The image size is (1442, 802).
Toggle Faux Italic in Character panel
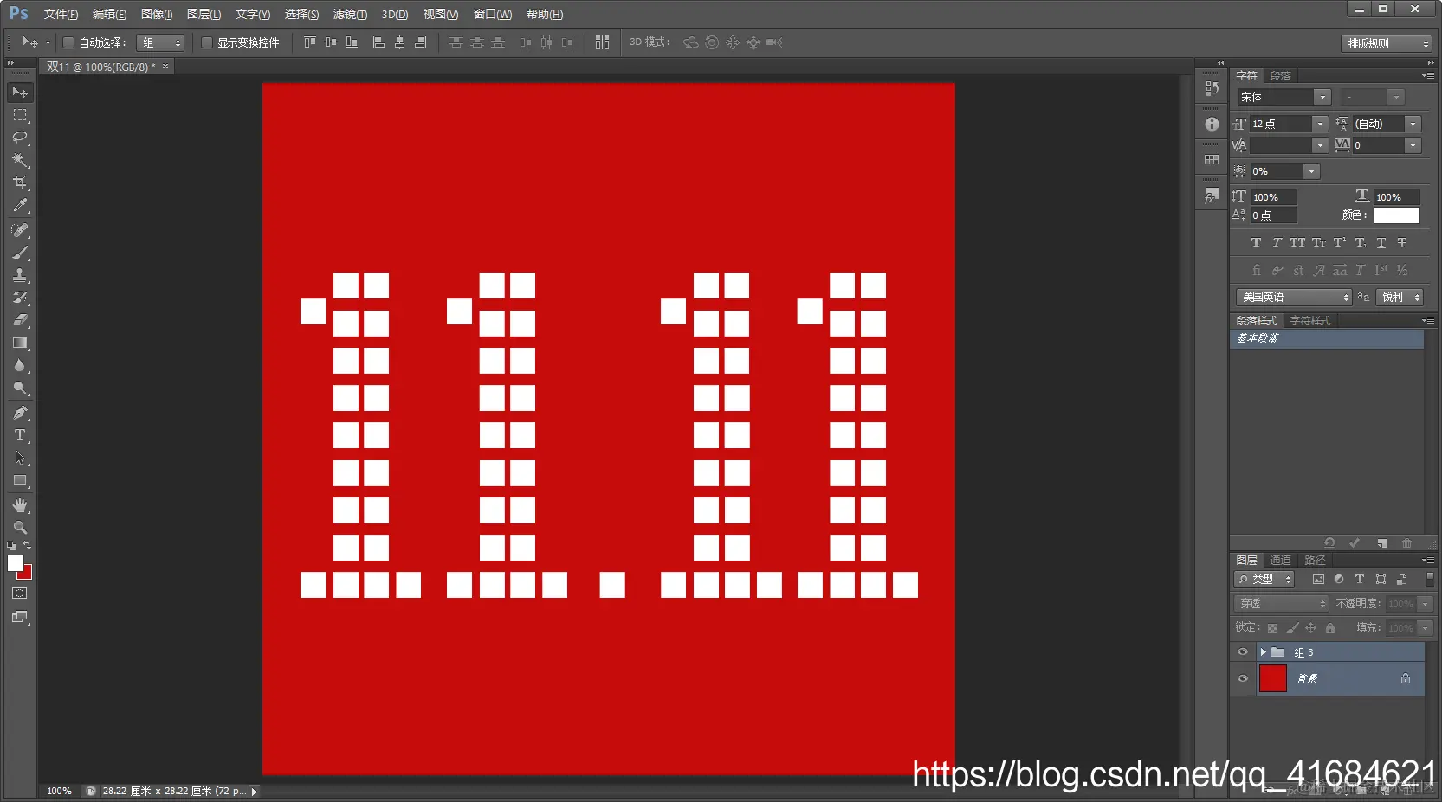tap(1277, 243)
